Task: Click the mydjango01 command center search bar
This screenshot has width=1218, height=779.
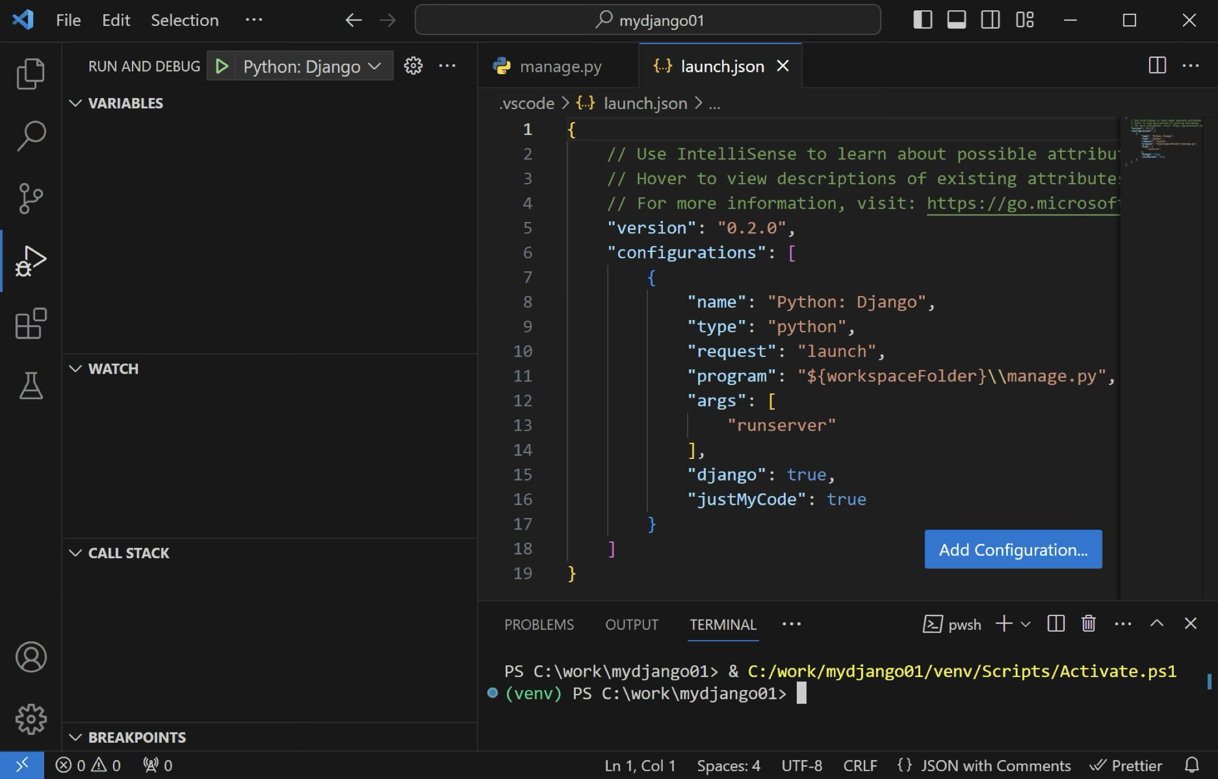Action: [648, 20]
